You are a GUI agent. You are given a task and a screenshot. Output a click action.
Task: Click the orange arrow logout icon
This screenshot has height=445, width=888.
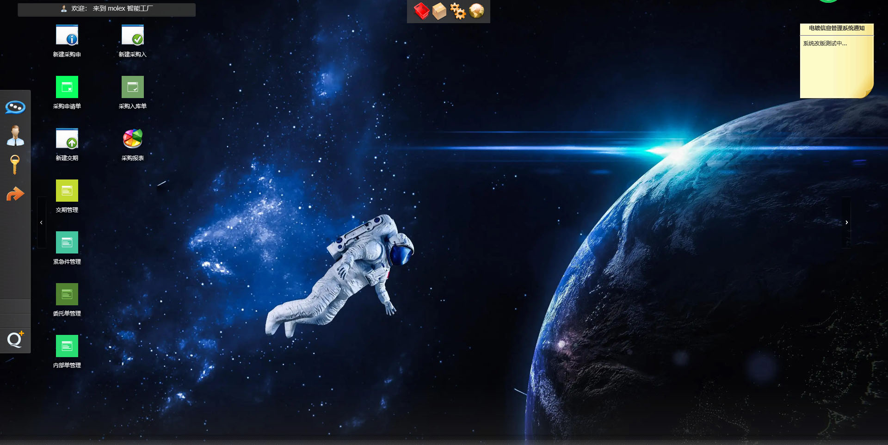click(15, 194)
